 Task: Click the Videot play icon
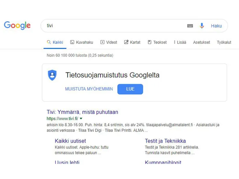coord(102,42)
